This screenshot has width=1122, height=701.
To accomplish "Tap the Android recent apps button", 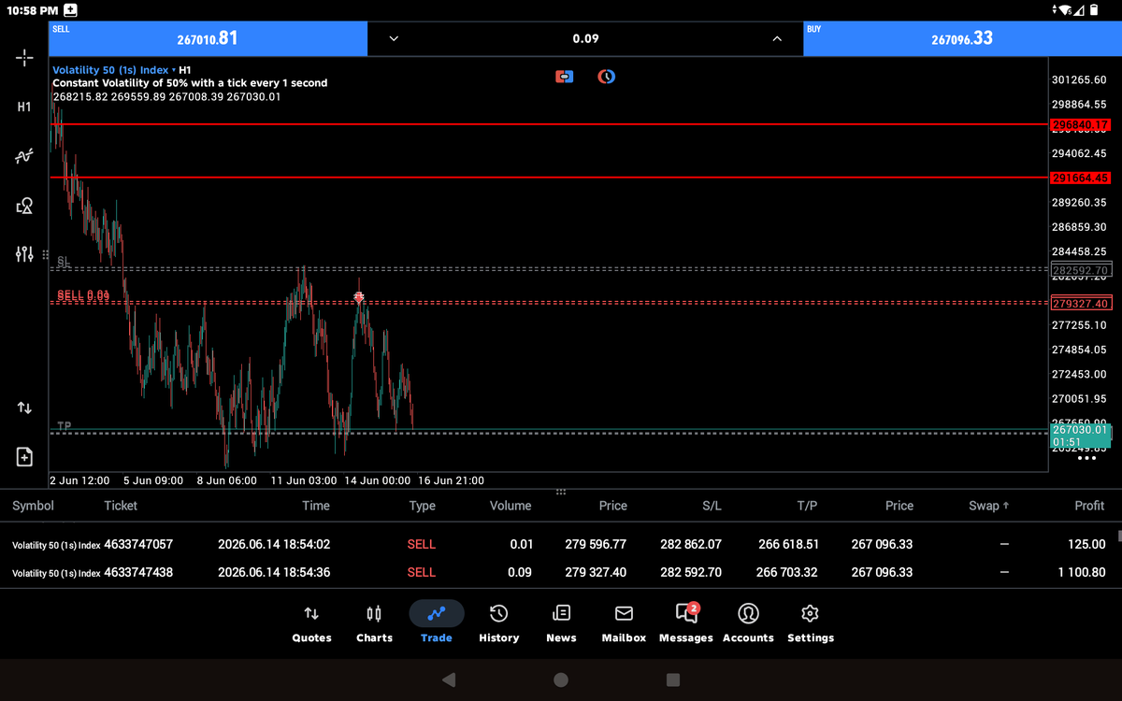I will 673,680.
